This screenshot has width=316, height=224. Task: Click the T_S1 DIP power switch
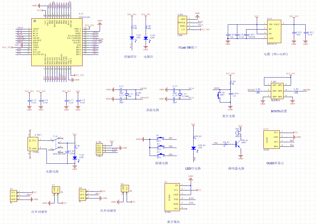[57, 144]
